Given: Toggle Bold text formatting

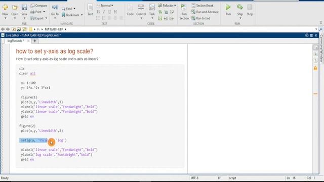Looking at the screenshot, I should 98,12.
